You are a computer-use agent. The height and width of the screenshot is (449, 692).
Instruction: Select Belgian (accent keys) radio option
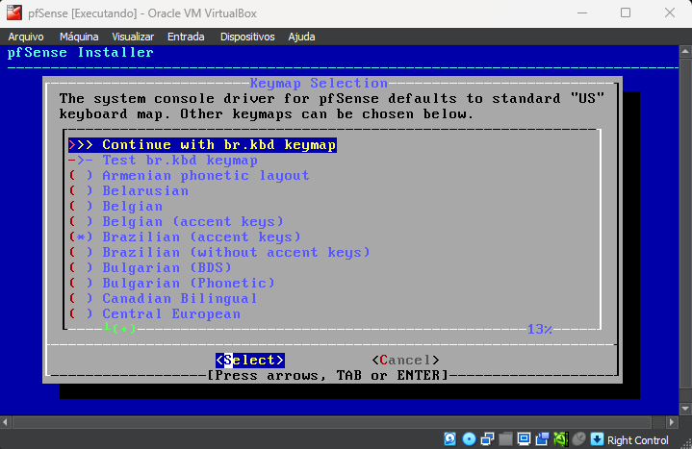[x=176, y=222]
